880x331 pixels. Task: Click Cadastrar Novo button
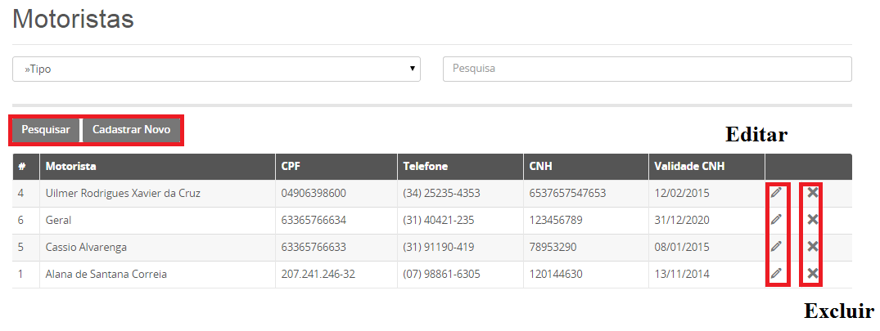(131, 130)
